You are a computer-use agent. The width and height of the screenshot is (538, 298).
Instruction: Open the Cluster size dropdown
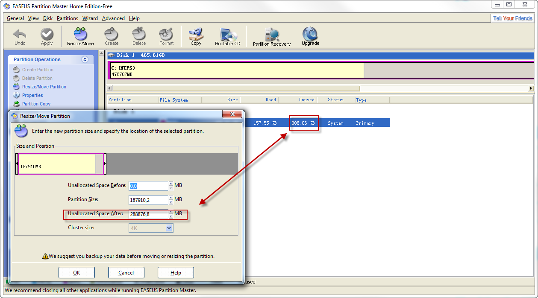(169, 228)
